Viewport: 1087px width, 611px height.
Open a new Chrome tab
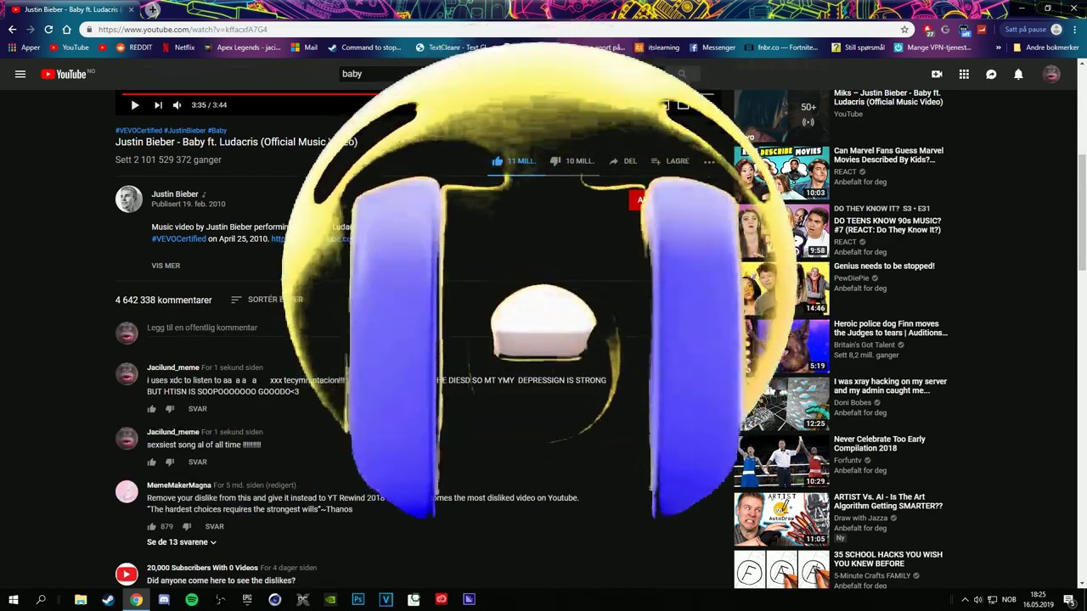(152, 9)
